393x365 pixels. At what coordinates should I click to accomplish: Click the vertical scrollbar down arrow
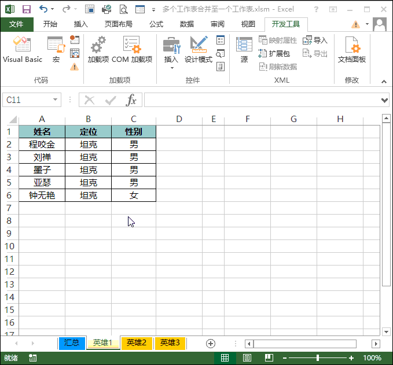point(386,332)
